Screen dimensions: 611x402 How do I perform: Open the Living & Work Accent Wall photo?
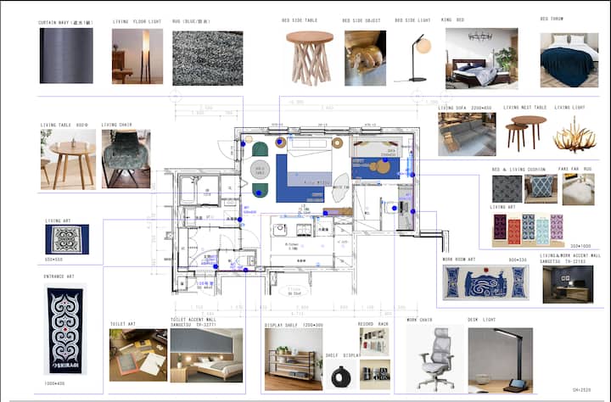tap(568, 284)
